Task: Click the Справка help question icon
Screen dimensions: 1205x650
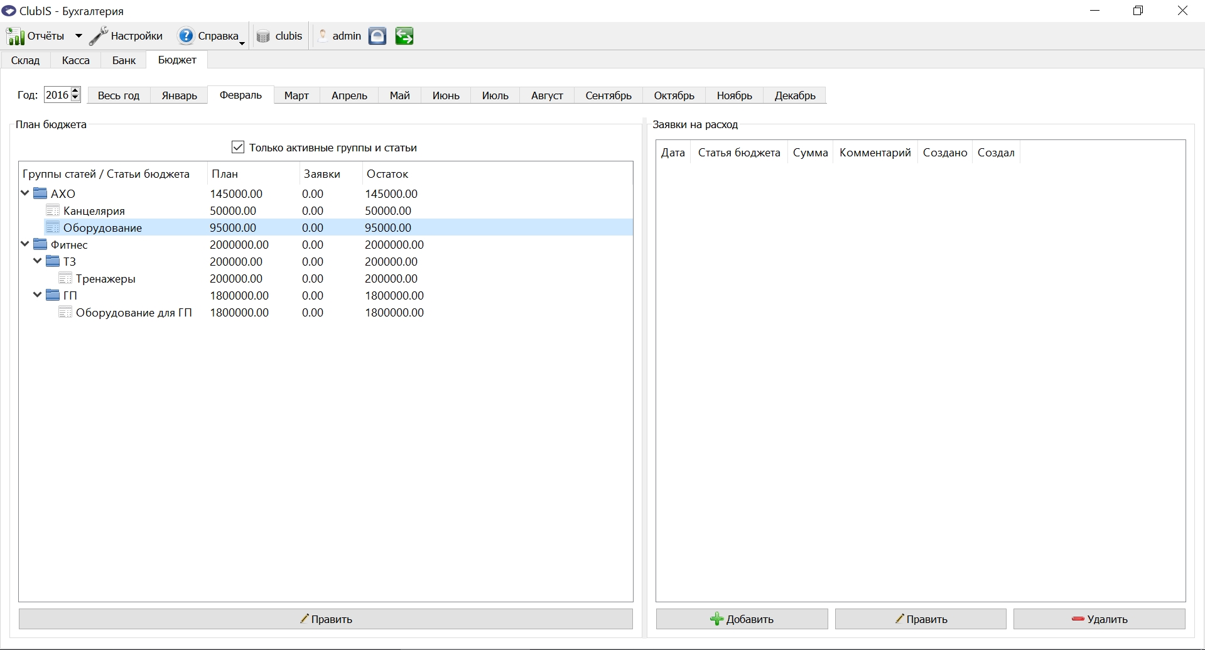Action: point(186,36)
